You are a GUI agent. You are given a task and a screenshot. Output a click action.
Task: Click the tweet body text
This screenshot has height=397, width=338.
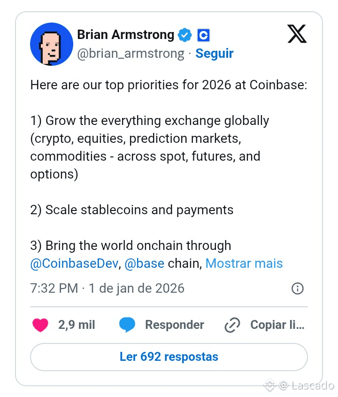point(169,174)
